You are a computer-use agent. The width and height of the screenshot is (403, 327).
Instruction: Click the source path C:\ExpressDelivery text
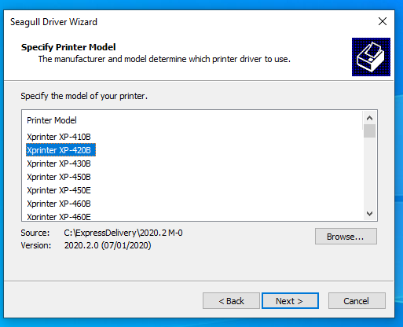tap(123, 233)
